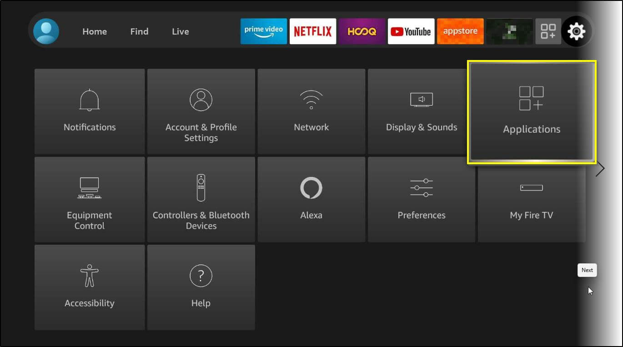
Task: Open the Netflix app shortcut
Action: click(313, 31)
